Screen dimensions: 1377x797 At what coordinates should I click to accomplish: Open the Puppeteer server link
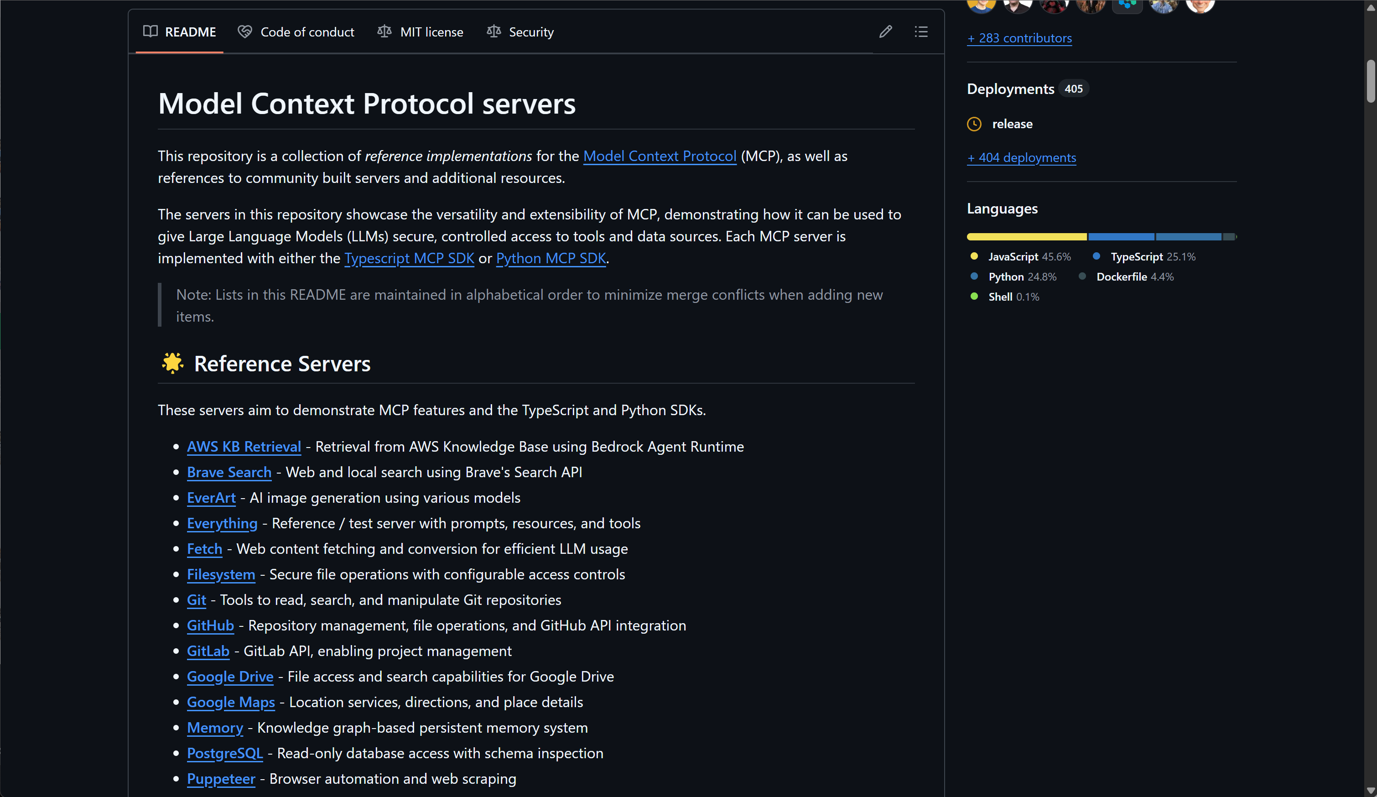(221, 779)
